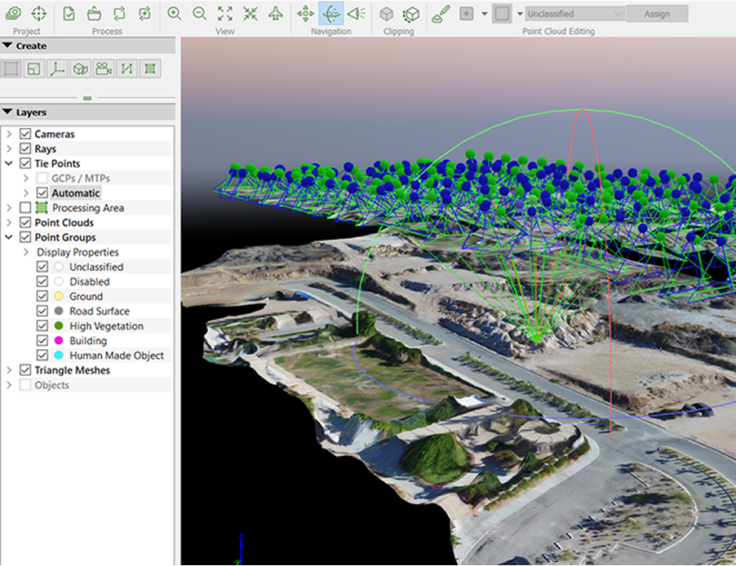This screenshot has height=566, width=736.
Task: Click the open project folder icon
Action: tap(95, 14)
